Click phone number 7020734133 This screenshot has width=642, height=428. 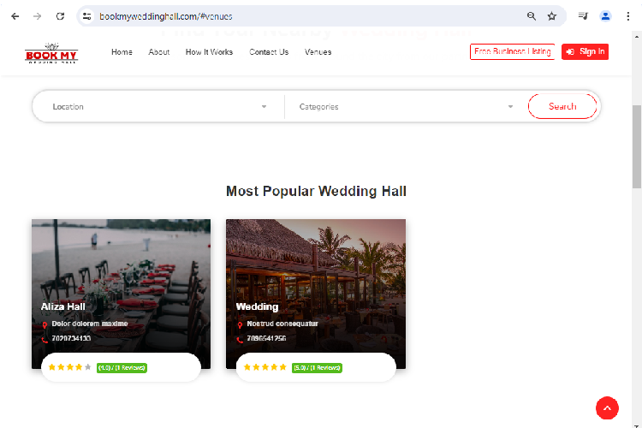[x=71, y=338]
